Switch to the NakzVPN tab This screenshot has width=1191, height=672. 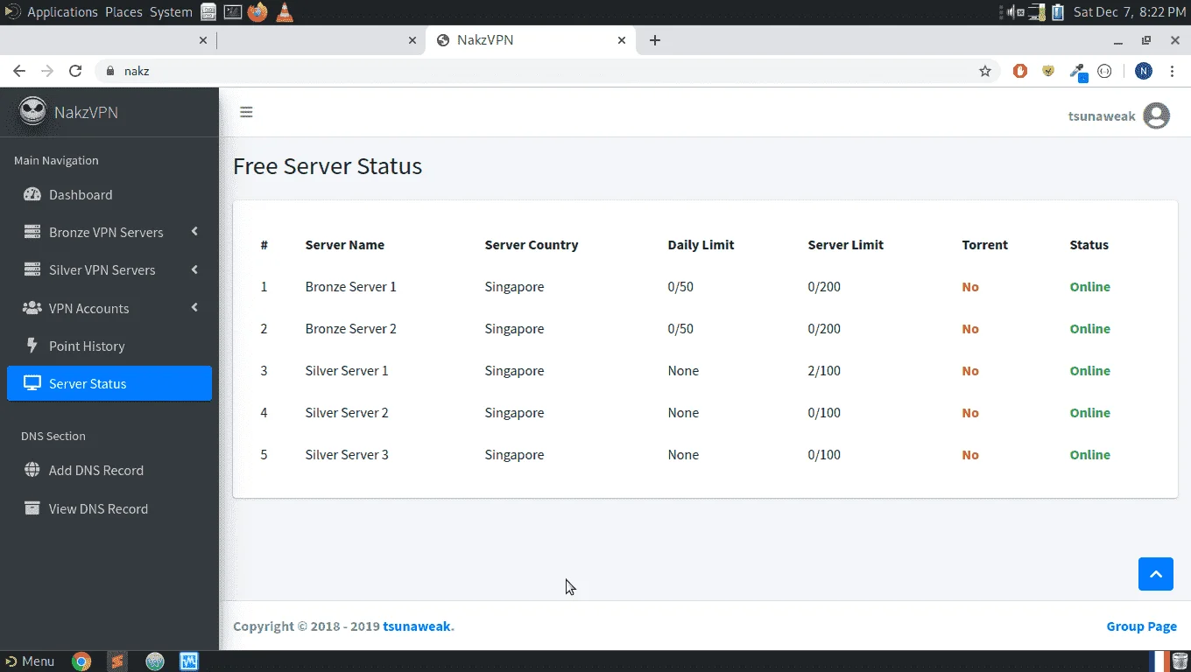tap(531, 40)
